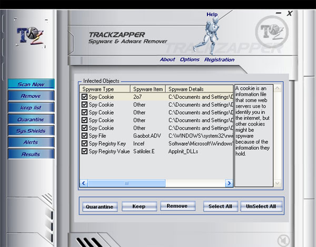
Task: Open the Alerts section
Action: pos(31,142)
